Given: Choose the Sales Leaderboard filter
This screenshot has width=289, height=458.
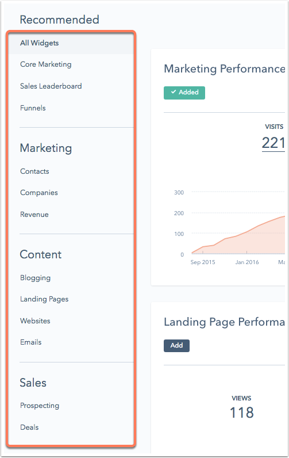Looking at the screenshot, I should 51,86.
